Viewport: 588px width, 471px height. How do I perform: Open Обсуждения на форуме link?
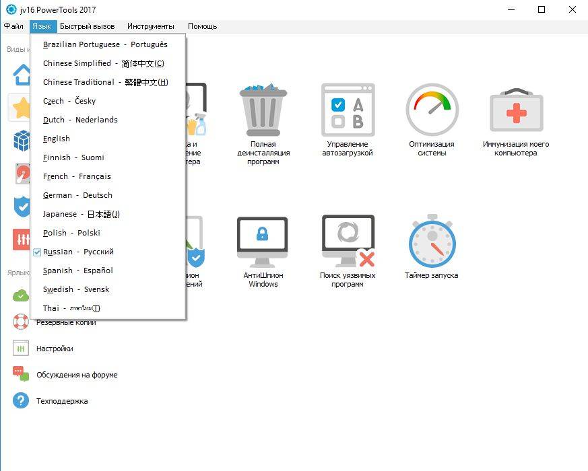(x=77, y=375)
